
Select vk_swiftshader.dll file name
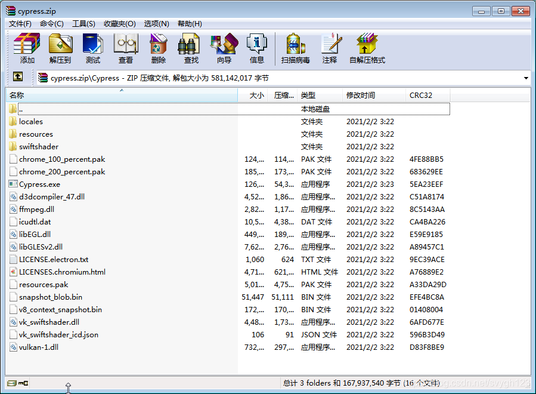[x=49, y=322]
